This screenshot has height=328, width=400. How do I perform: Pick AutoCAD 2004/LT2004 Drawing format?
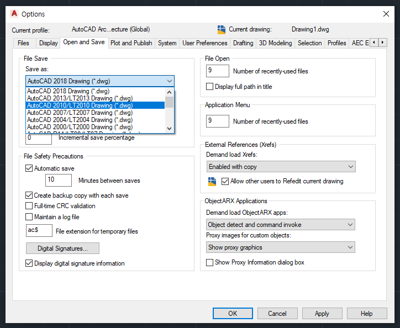coord(95,120)
